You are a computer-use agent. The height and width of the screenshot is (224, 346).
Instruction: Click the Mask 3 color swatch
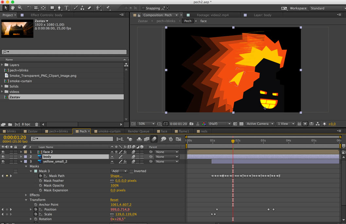(36, 171)
